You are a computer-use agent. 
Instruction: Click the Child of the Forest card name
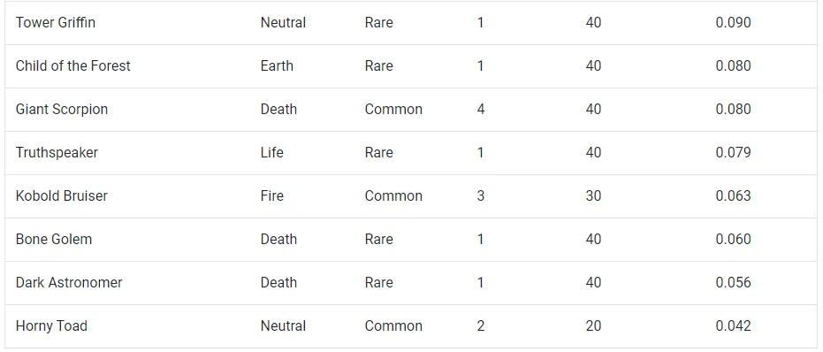(73, 65)
